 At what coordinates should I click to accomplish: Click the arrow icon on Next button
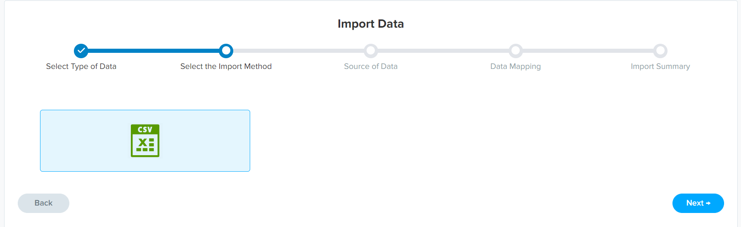(708, 203)
